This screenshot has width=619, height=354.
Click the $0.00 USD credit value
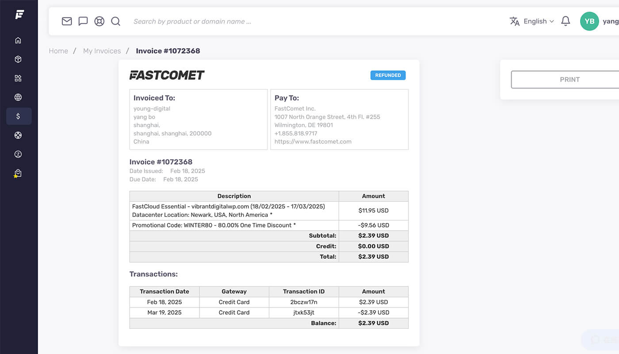pos(374,246)
